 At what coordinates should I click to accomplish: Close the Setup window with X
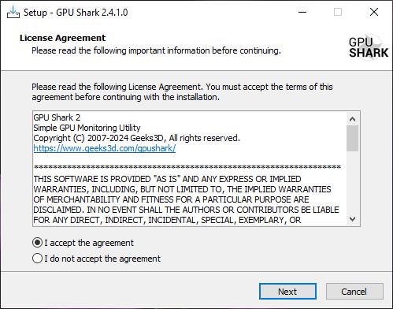click(374, 12)
